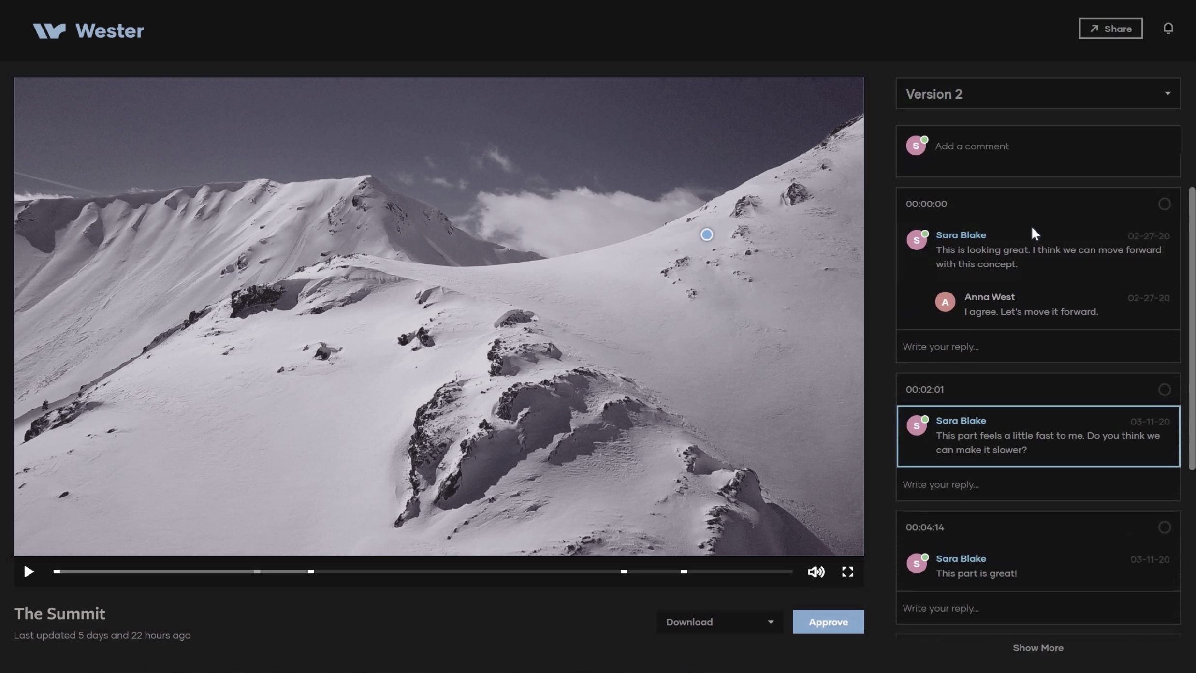Open the notifications bell

[1168, 29]
